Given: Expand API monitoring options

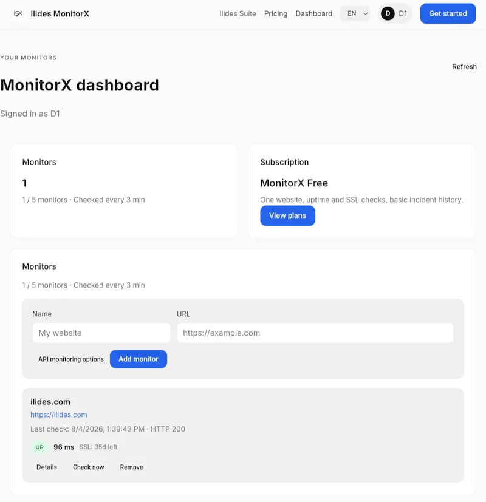Looking at the screenshot, I should [x=71, y=359].
